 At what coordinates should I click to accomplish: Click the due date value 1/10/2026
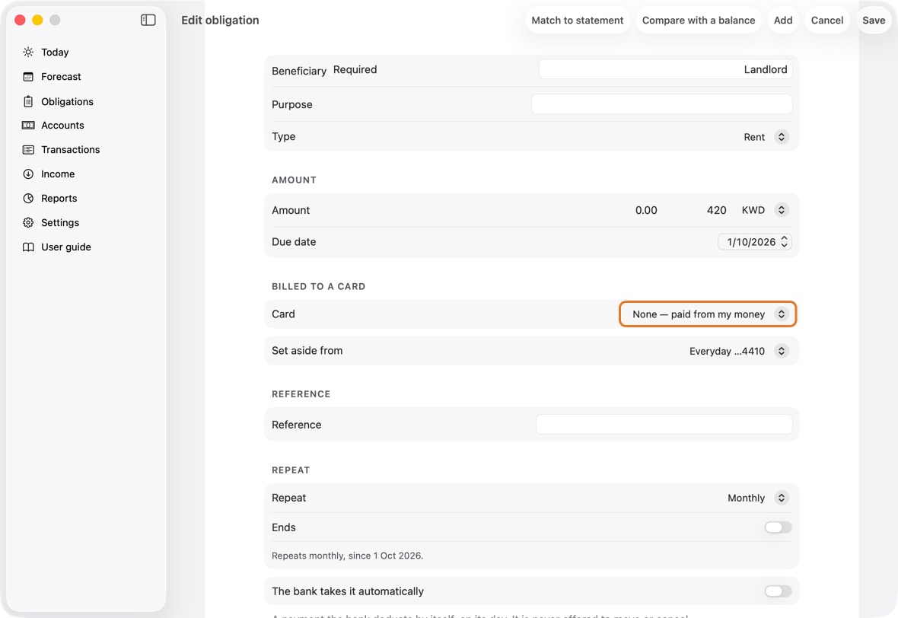(751, 242)
